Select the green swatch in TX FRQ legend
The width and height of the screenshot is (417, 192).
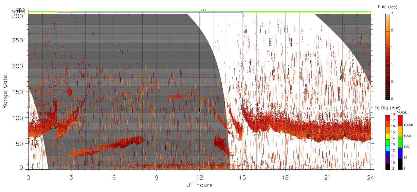(388, 142)
